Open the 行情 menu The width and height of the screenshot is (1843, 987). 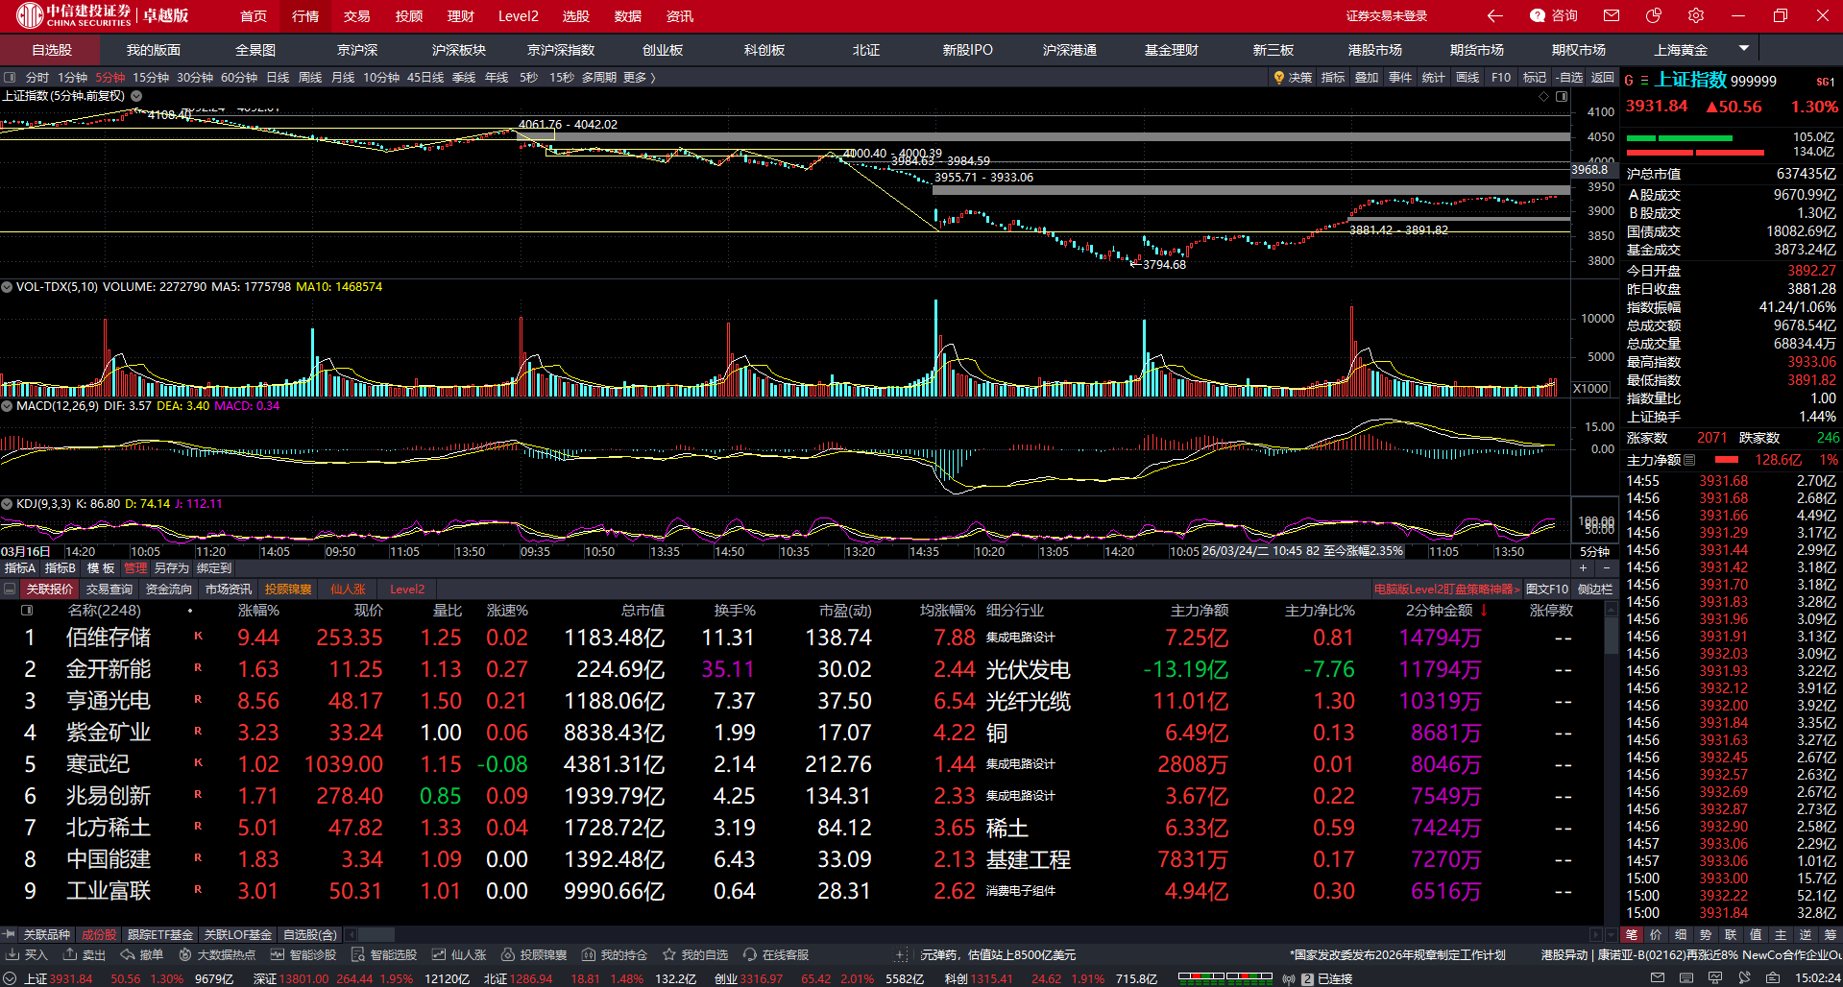(x=305, y=16)
